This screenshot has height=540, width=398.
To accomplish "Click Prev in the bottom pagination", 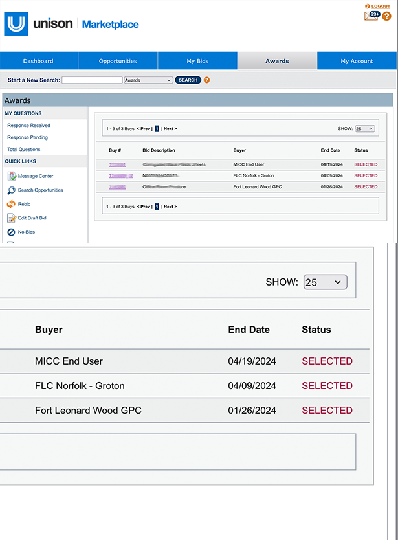I will 144,207.
